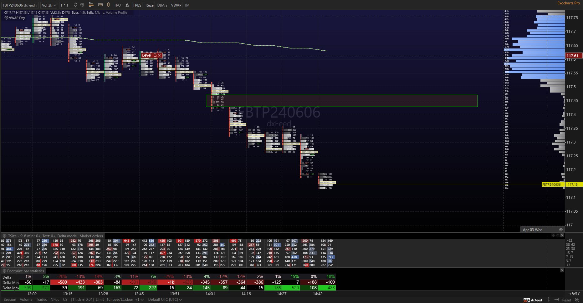
Task: Click the Level label on the chart
Action: [x=147, y=55]
